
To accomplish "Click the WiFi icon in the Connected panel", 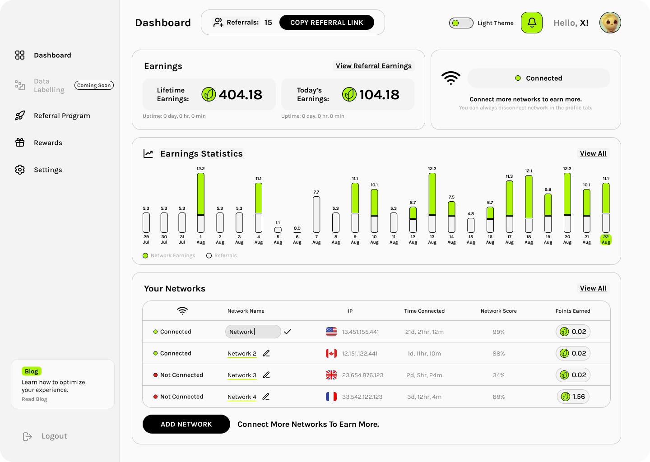I will coord(451,78).
